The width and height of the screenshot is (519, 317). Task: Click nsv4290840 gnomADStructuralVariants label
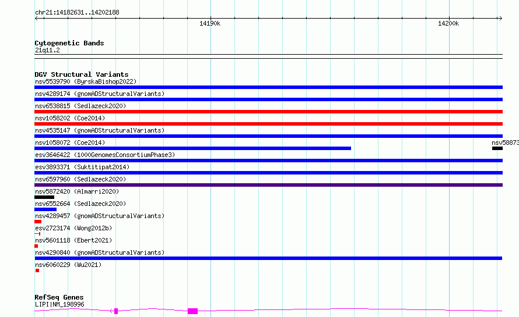coord(100,252)
